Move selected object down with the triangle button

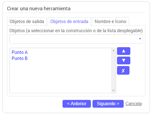tap(124, 60)
